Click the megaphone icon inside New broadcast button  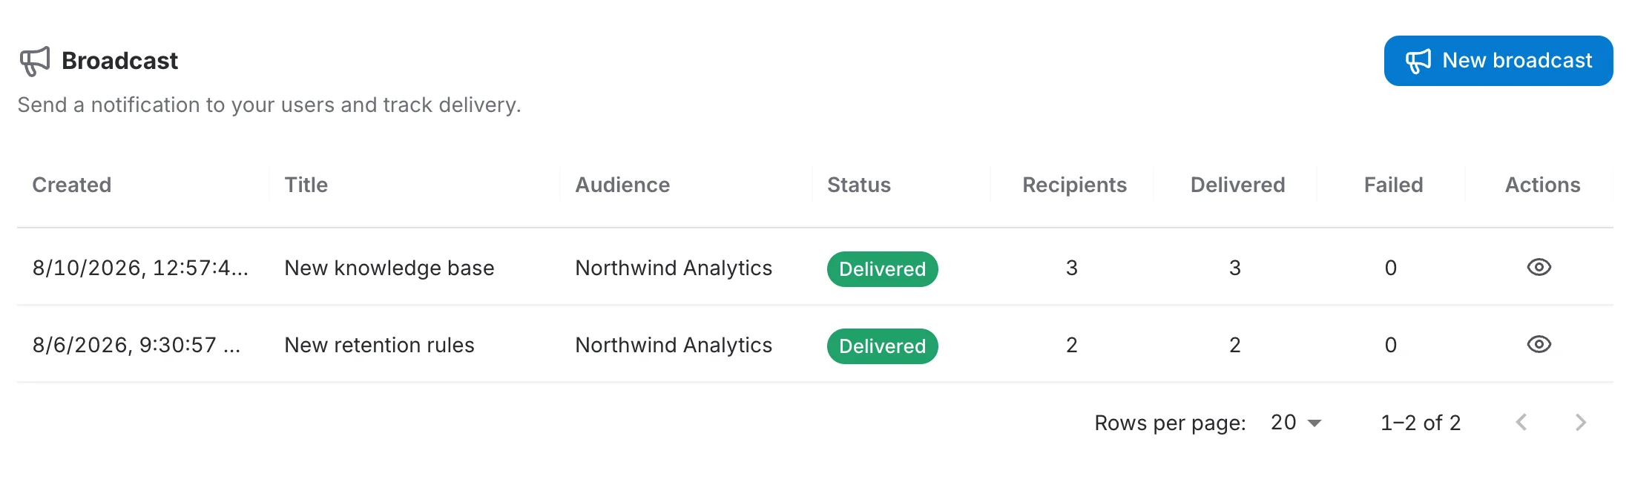1418,61
